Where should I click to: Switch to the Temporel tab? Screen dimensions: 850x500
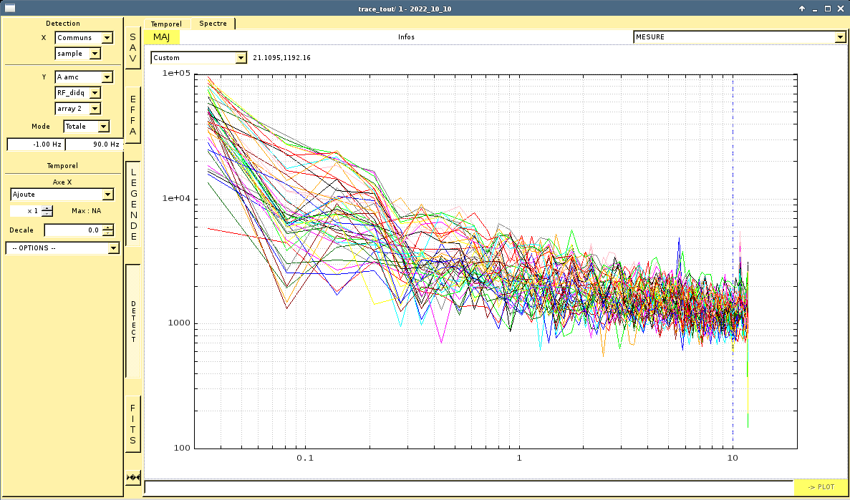point(166,24)
